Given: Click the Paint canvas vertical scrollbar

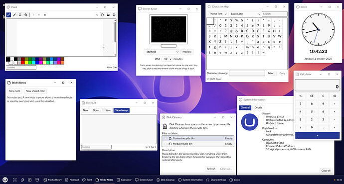Looking at the screenshot, I should tap(115, 37).
